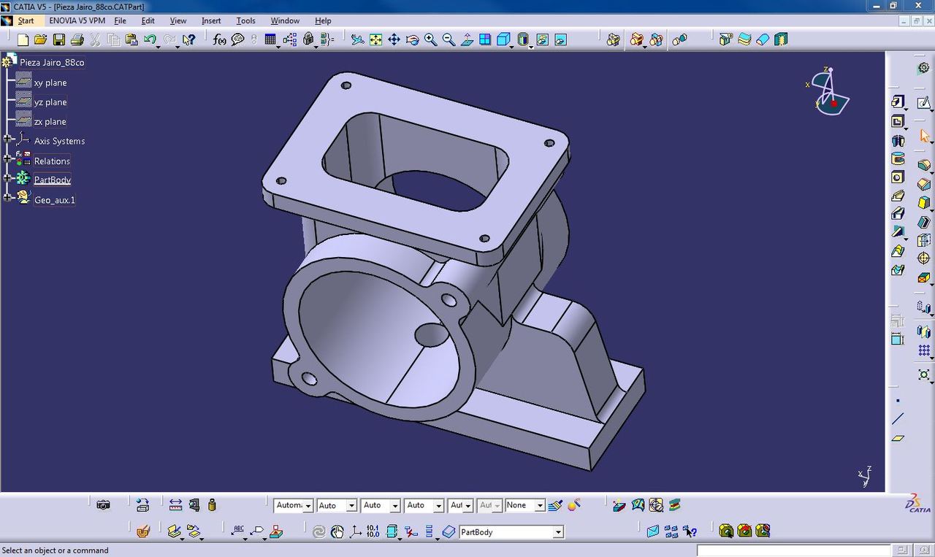Select the Pan tool
The image size is (935, 557).
(394, 39)
